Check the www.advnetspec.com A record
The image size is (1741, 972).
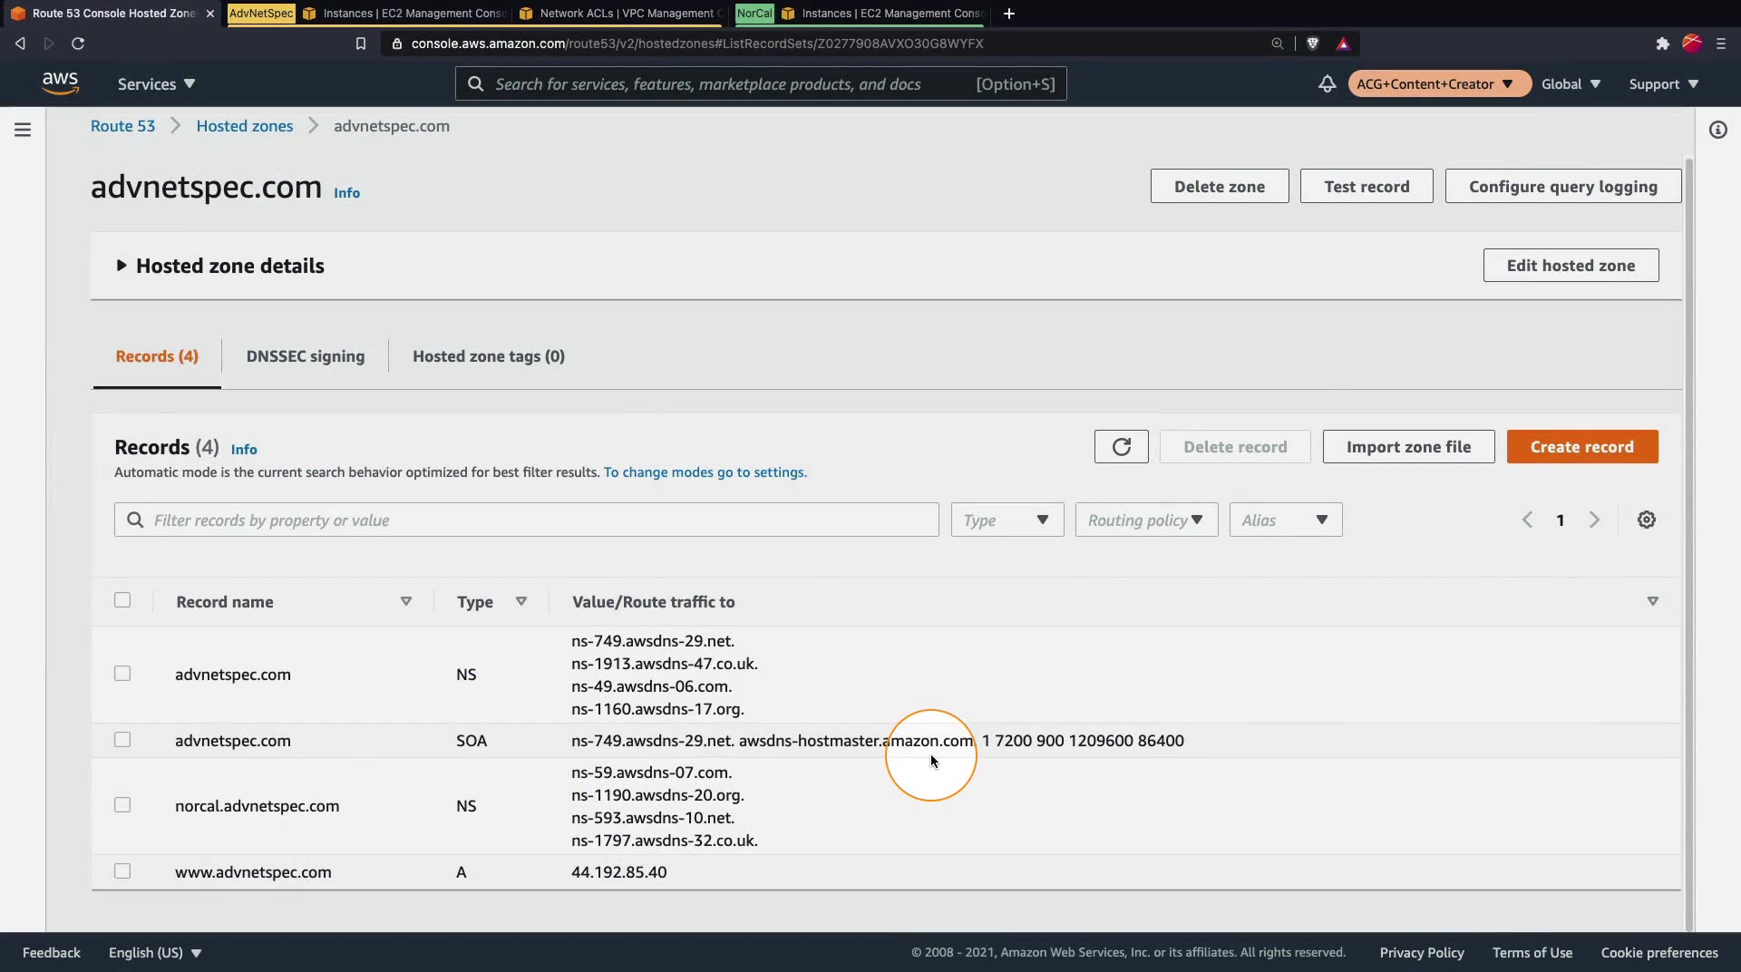tap(122, 871)
